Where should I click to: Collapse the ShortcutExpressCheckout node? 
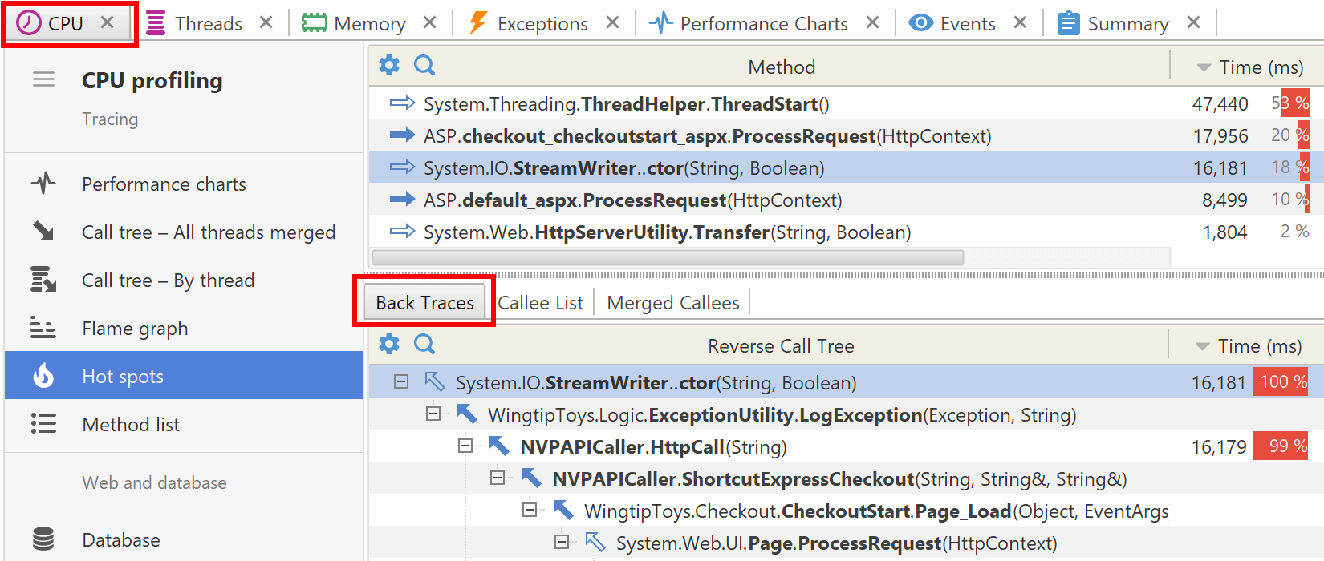click(x=498, y=478)
